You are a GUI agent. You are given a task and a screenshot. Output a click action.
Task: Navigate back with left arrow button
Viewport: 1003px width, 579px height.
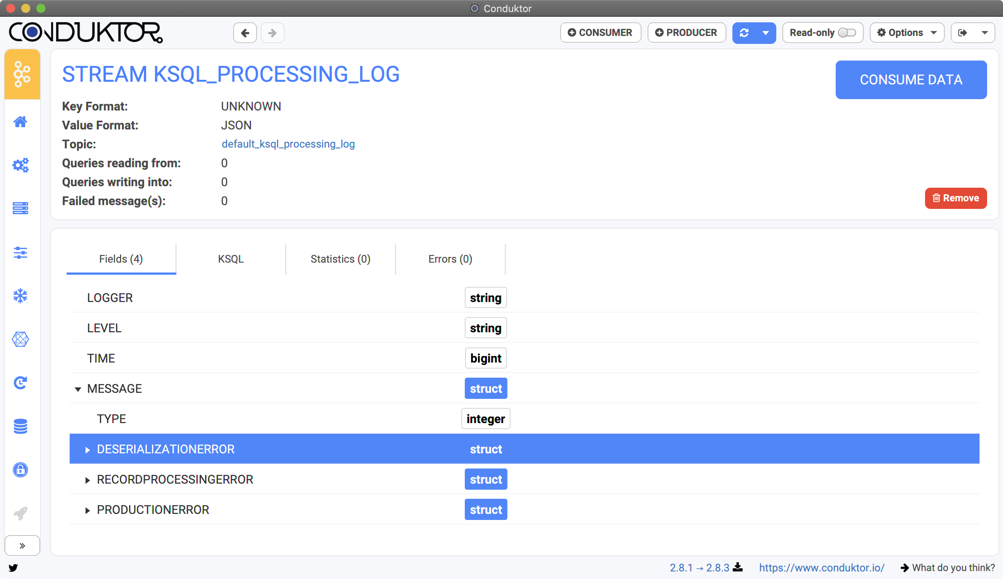click(245, 33)
